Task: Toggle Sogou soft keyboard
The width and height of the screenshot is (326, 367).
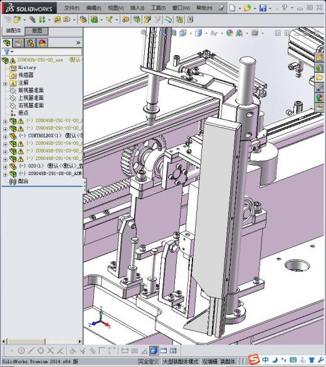Action: click(293, 359)
